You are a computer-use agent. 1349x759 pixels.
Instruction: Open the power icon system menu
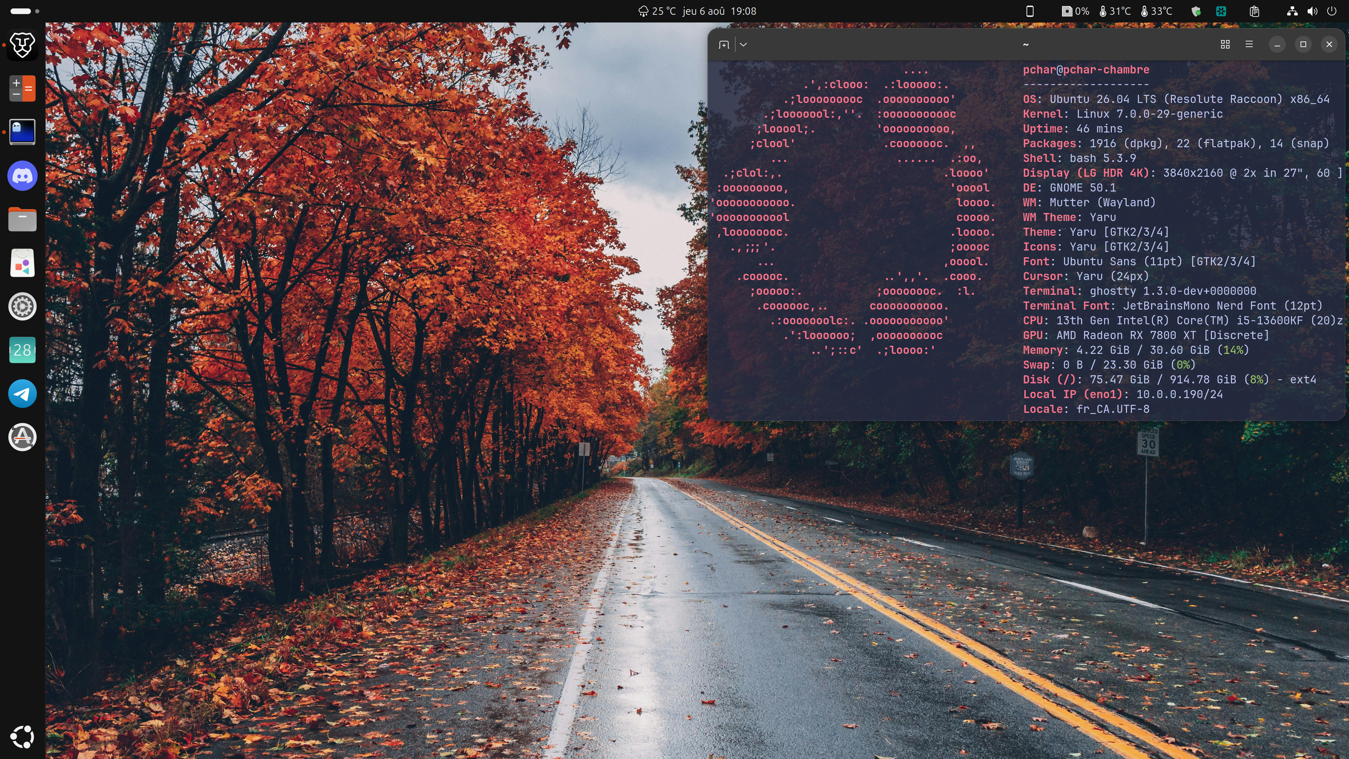pyautogui.click(x=1332, y=11)
